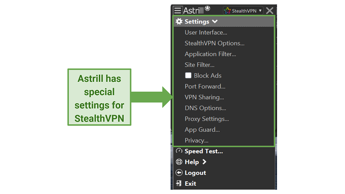The width and height of the screenshot is (345, 194).
Task: Close the Astrill window
Action: click(x=270, y=11)
